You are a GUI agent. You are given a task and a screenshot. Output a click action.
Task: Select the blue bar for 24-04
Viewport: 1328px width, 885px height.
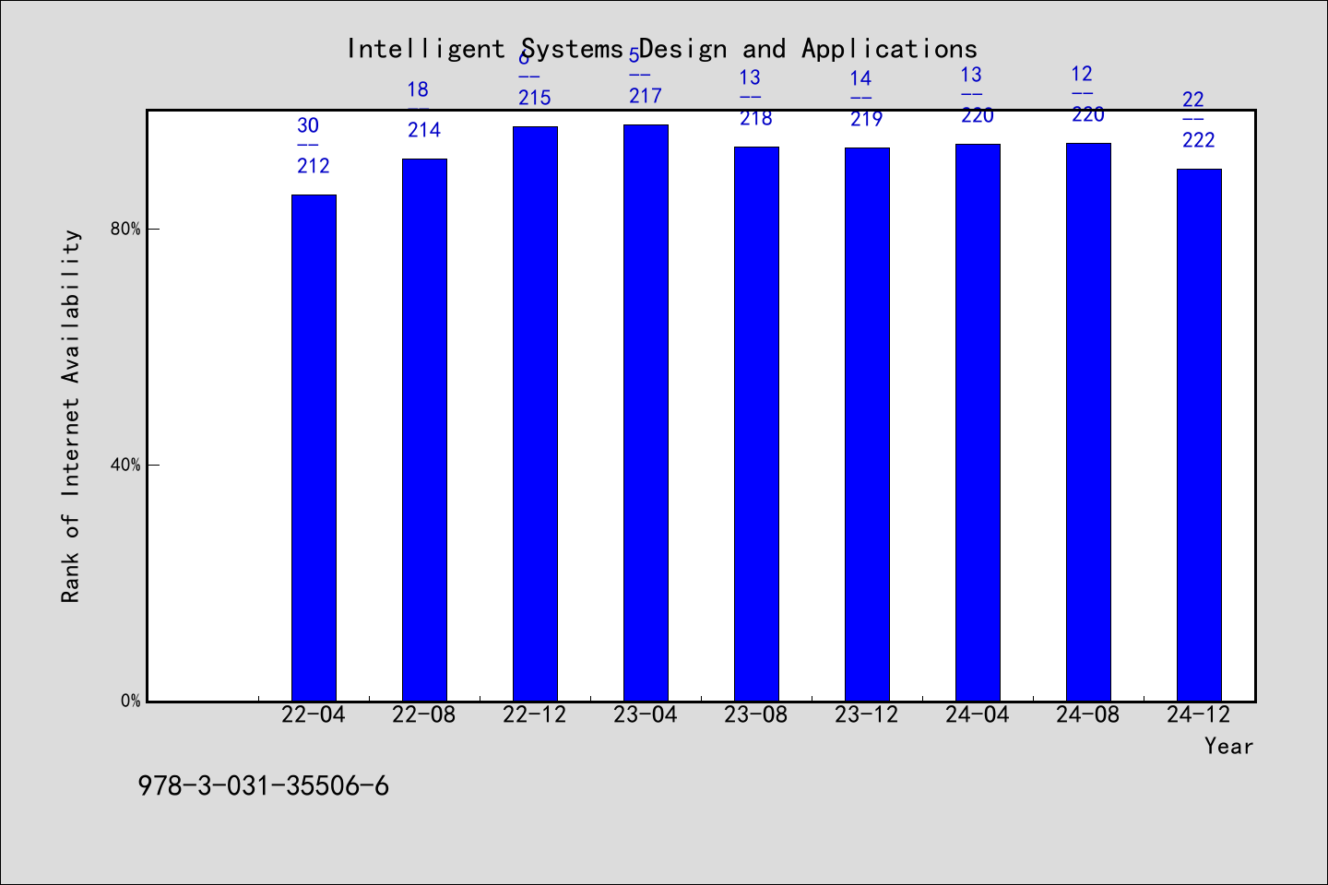click(x=978, y=422)
